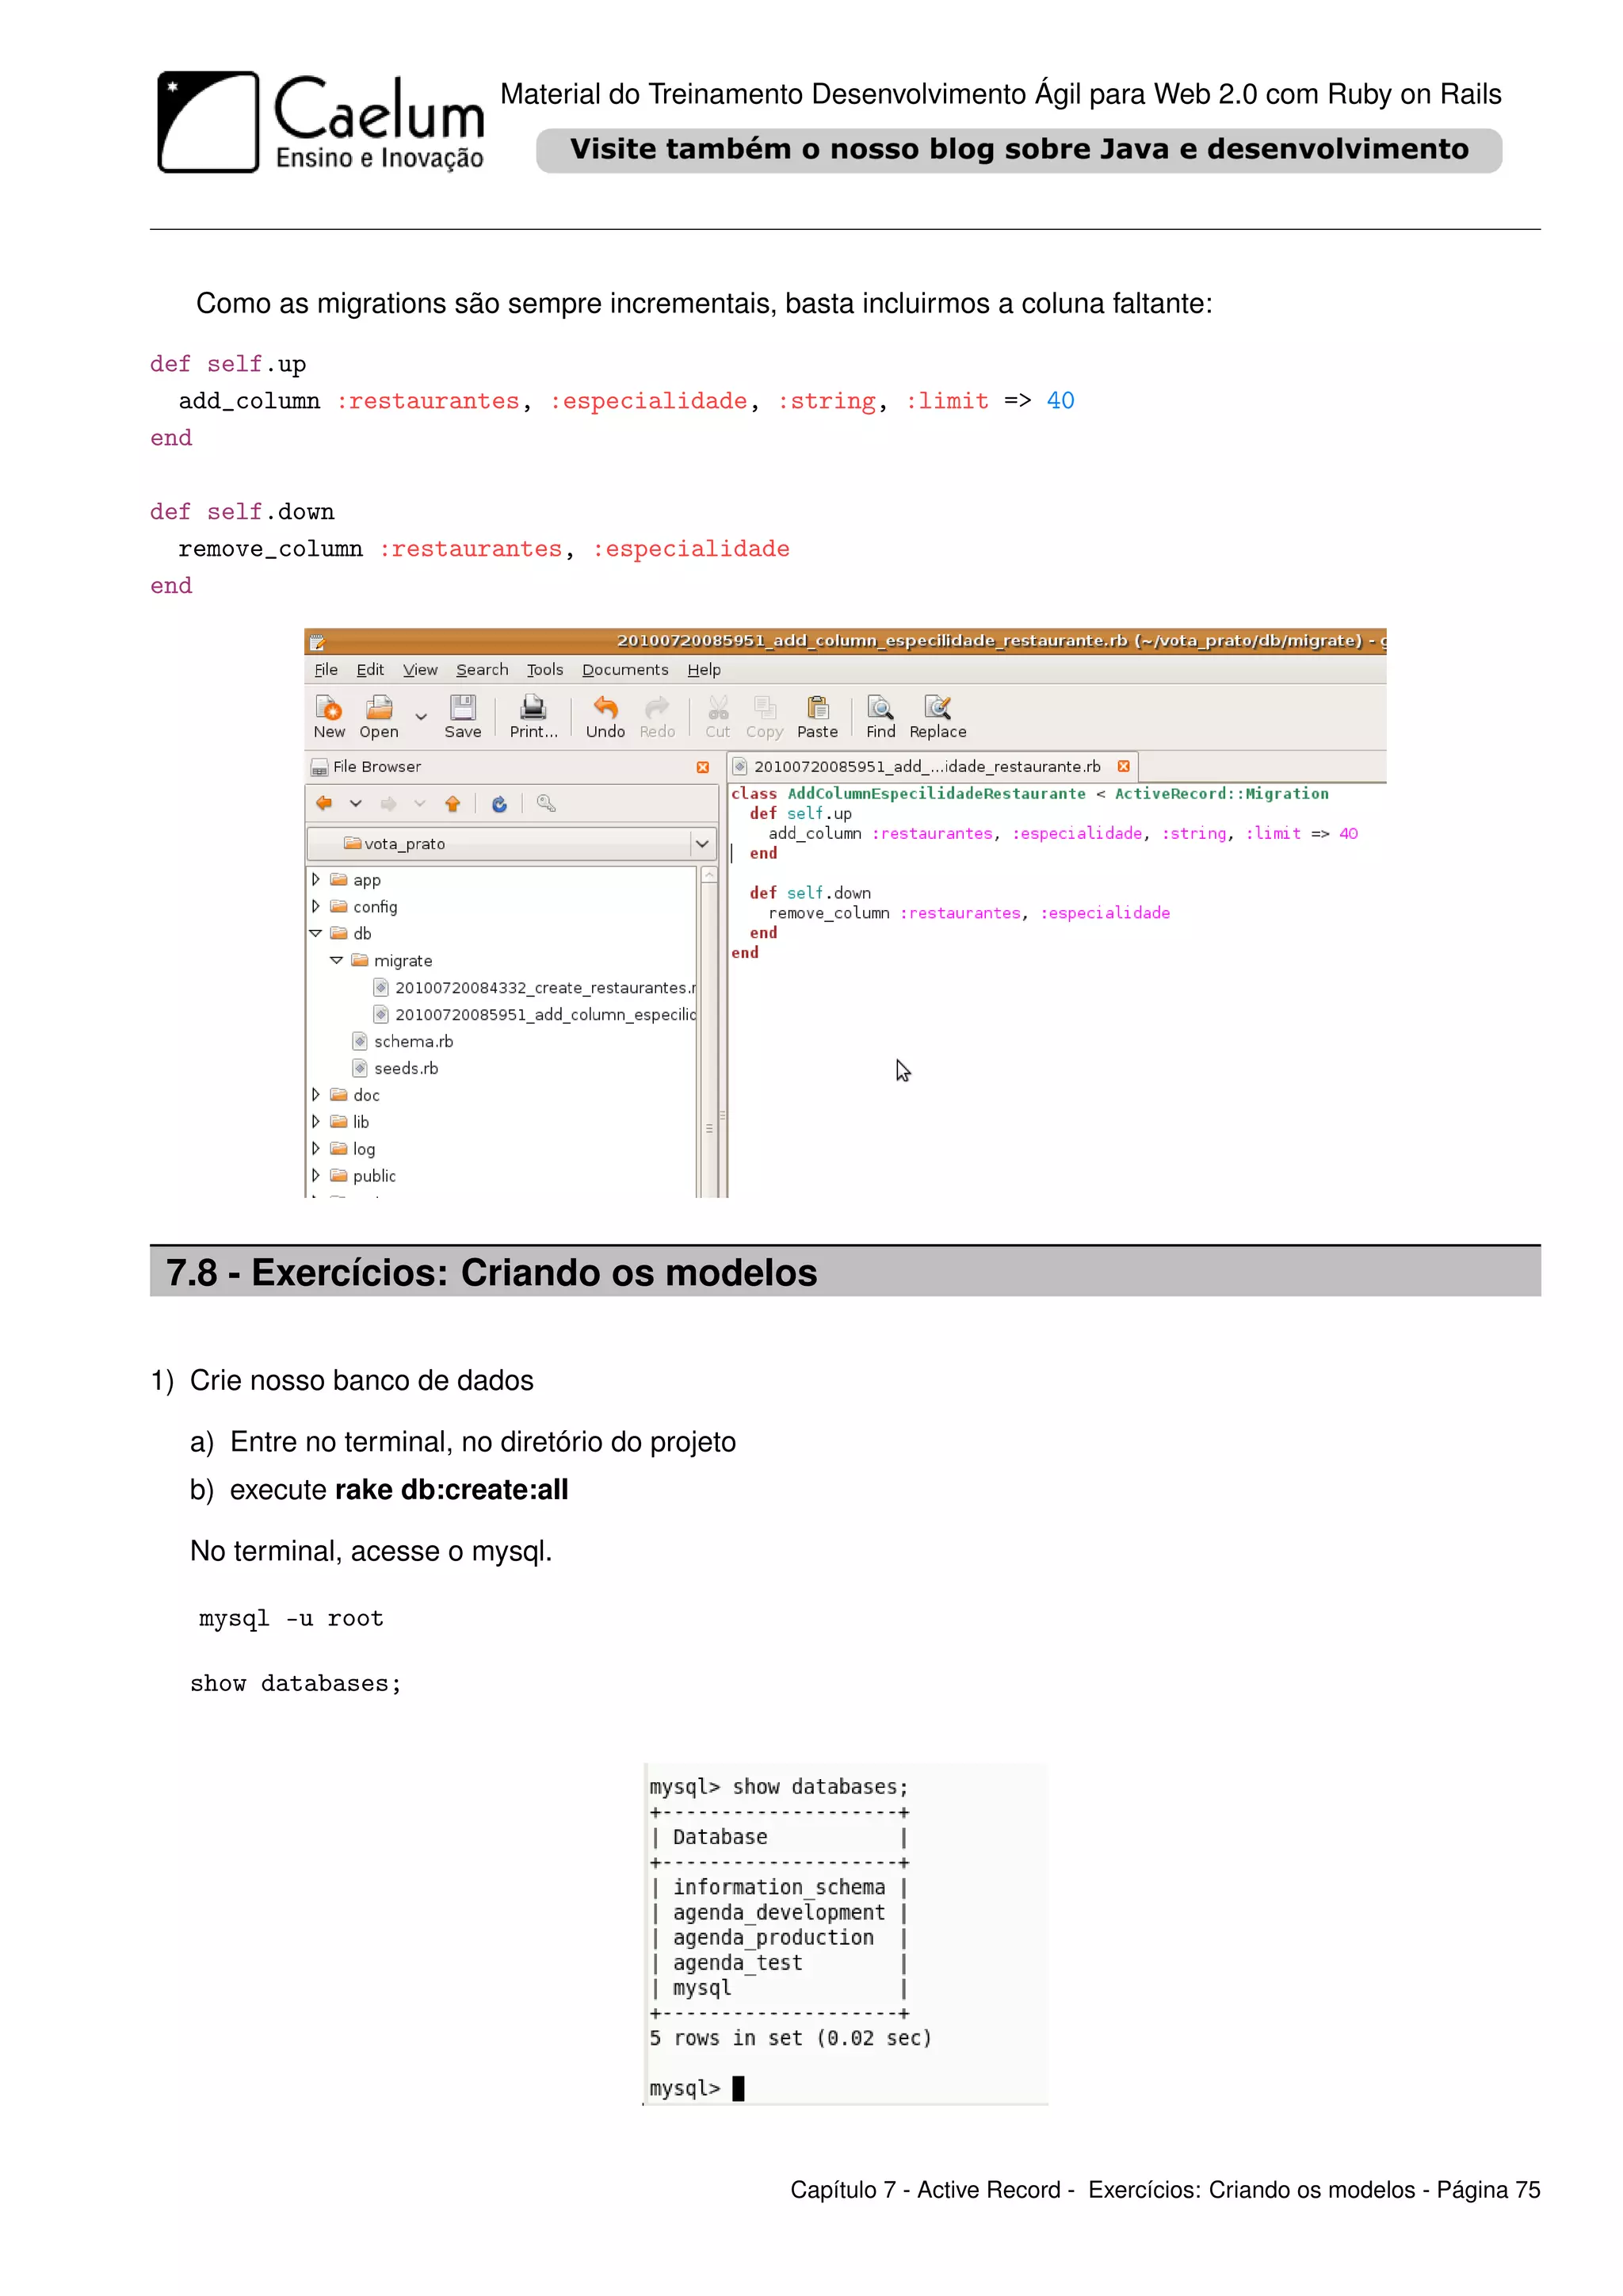Collapse the db folder
Viewport: 1623px width, 2296px height.
pos(316,933)
